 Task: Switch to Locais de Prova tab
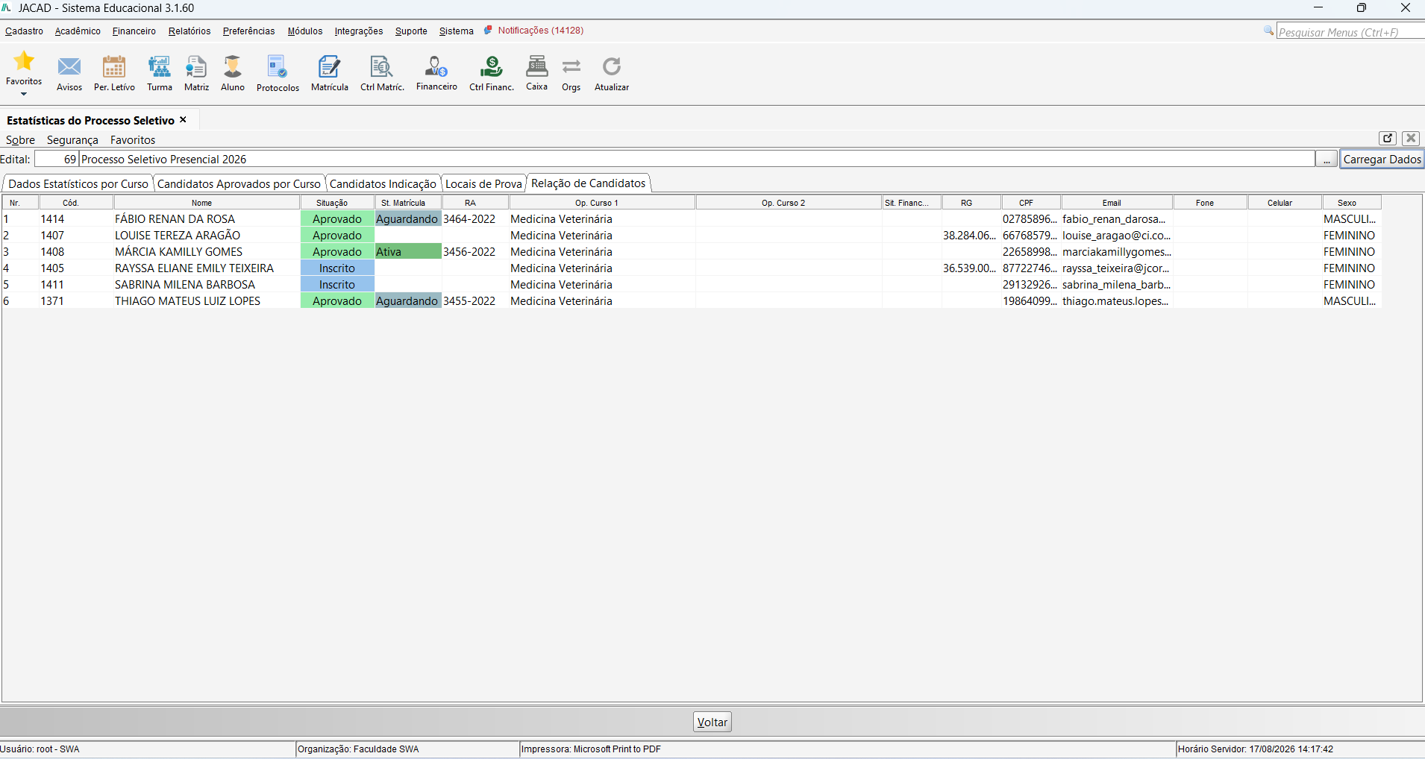(x=483, y=184)
